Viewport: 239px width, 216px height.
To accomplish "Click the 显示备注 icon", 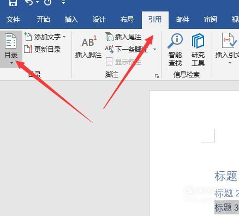I will pyautogui.click(x=109, y=62).
